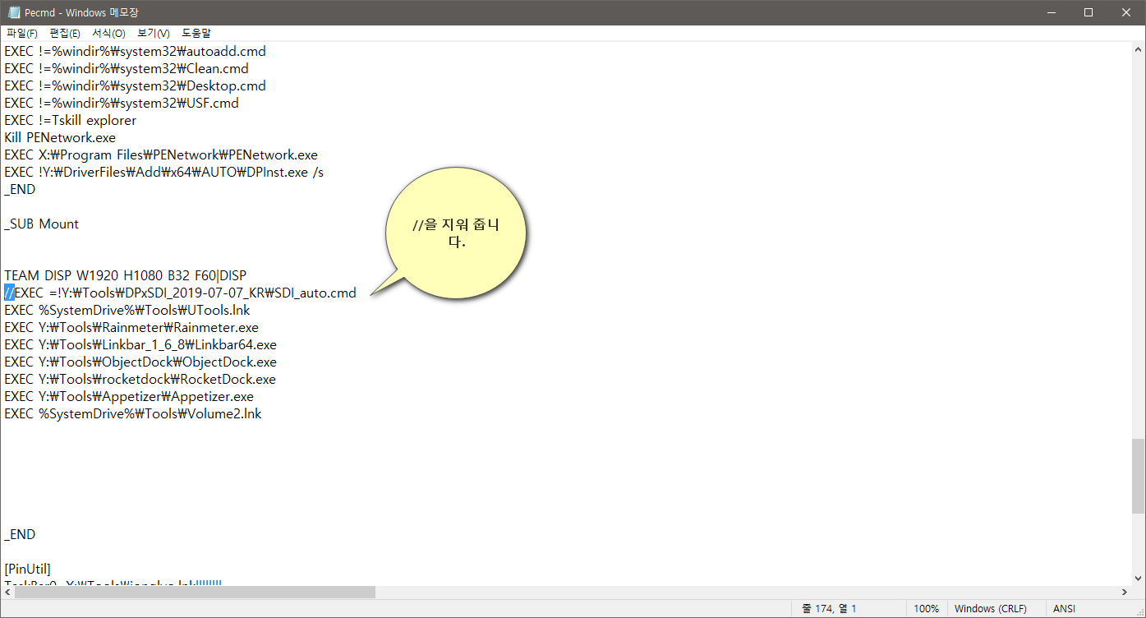Click the autoadd.cmd line
Screen dimensions: 1146x618
point(135,51)
